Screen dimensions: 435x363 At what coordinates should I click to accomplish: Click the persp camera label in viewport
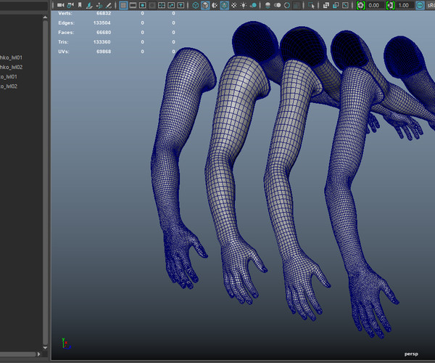point(413,354)
